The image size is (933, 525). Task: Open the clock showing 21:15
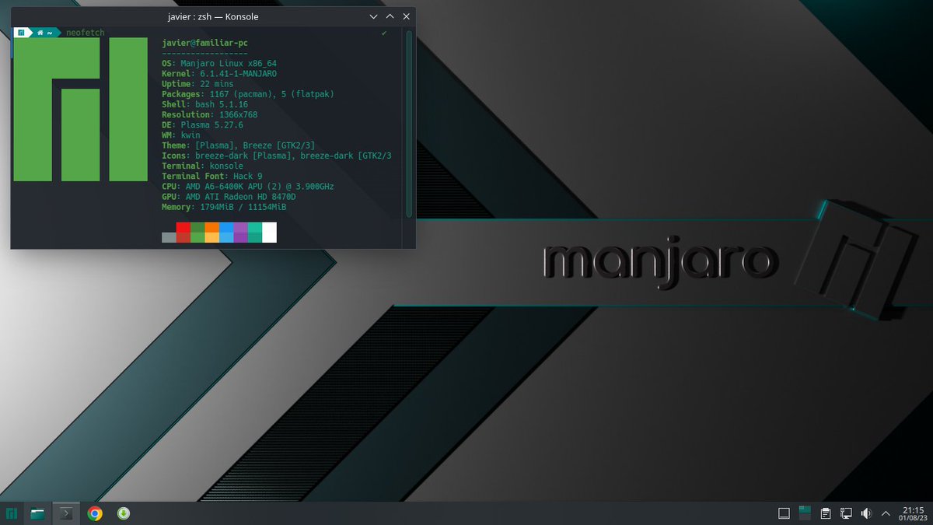(913, 513)
